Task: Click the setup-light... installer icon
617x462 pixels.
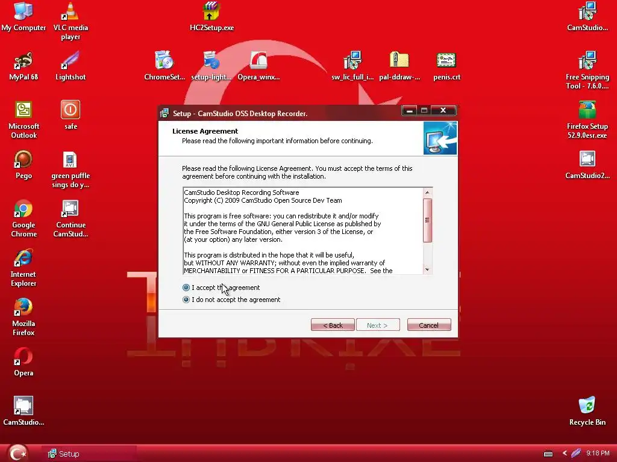Action: (211, 66)
